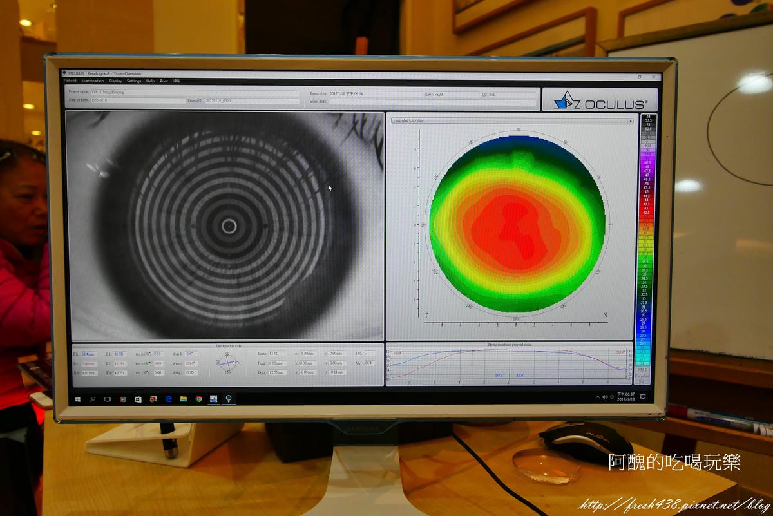Click the keratometric axis dial diagram

tap(227, 363)
